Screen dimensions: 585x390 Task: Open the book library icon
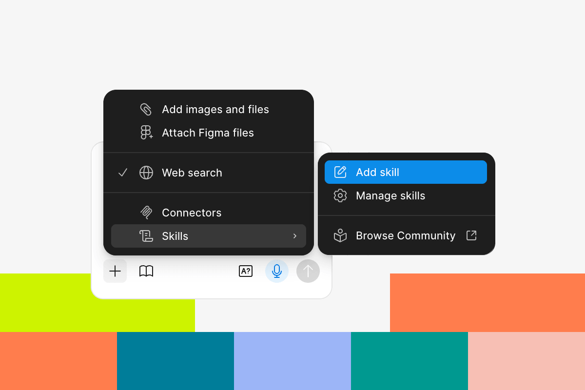(146, 271)
